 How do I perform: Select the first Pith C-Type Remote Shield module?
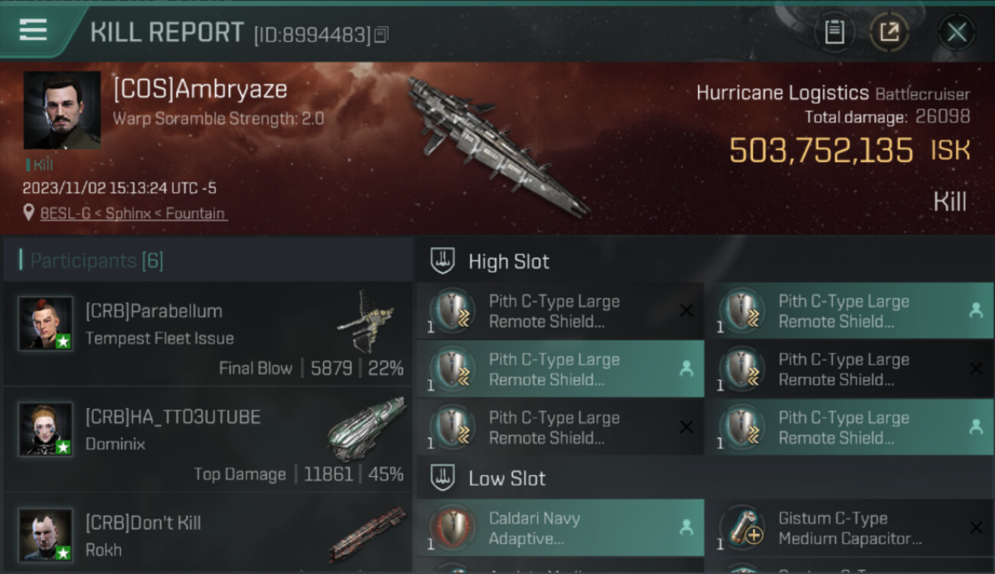(x=560, y=311)
